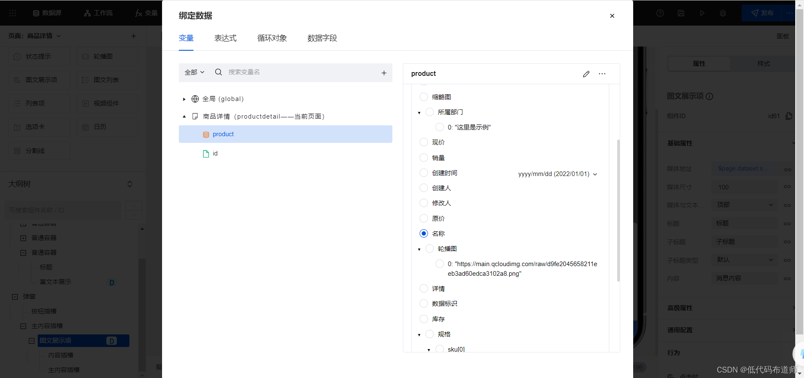Select the 销量 radio button
The width and height of the screenshot is (804, 378).
pyautogui.click(x=424, y=158)
